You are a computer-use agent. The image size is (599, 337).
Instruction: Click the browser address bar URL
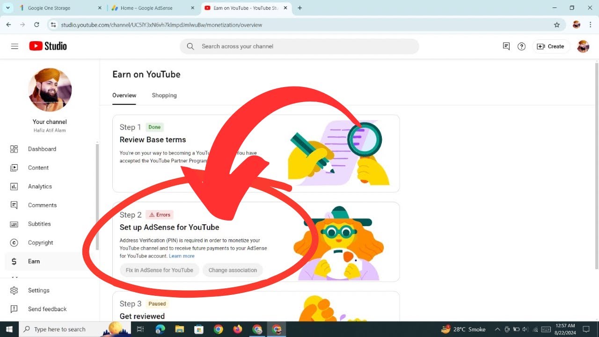click(161, 25)
